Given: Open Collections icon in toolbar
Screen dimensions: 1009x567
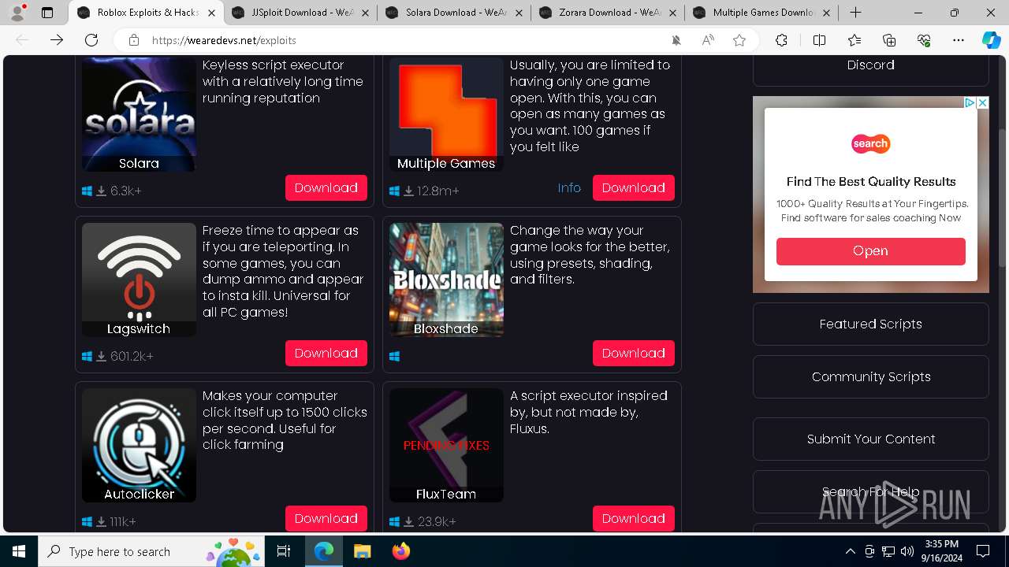Looking at the screenshot, I should click(x=889, y=40).
